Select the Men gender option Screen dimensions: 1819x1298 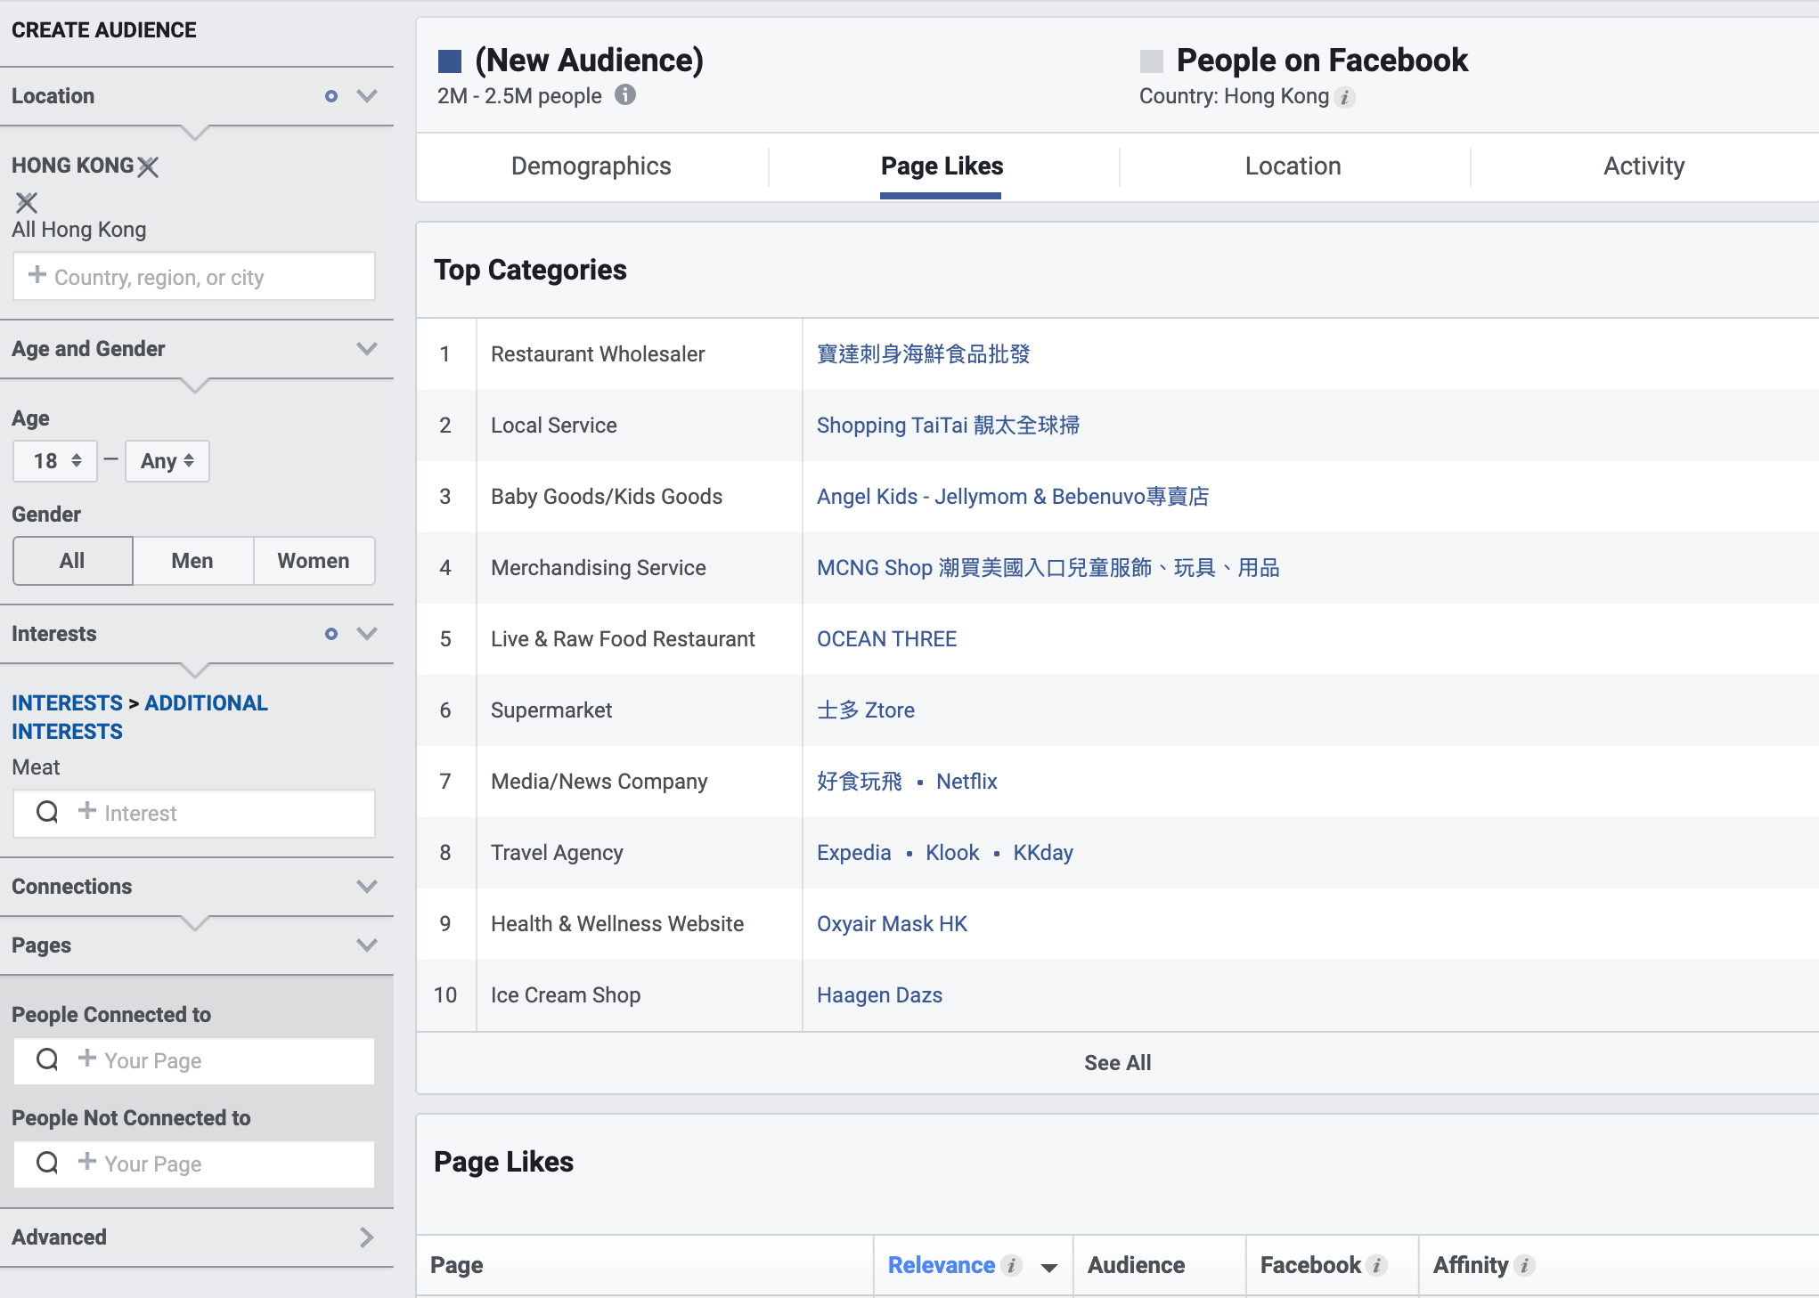tap(192, 561)
